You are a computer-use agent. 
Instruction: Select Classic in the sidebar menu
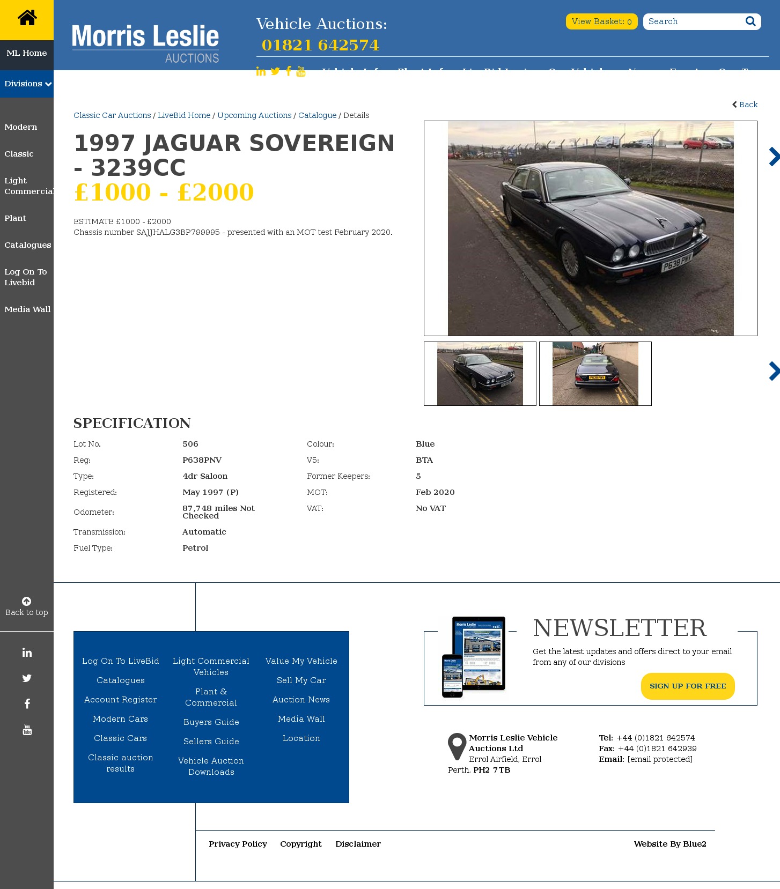(19, 154)
